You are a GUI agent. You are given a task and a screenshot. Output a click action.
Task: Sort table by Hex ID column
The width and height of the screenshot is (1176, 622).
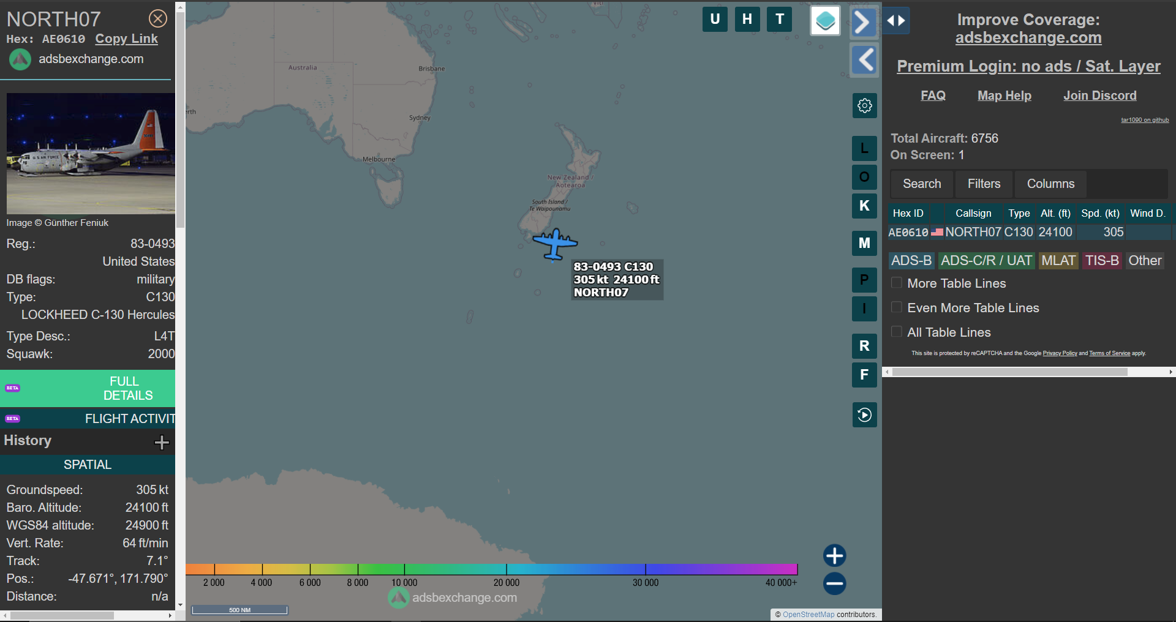point(908,214)
